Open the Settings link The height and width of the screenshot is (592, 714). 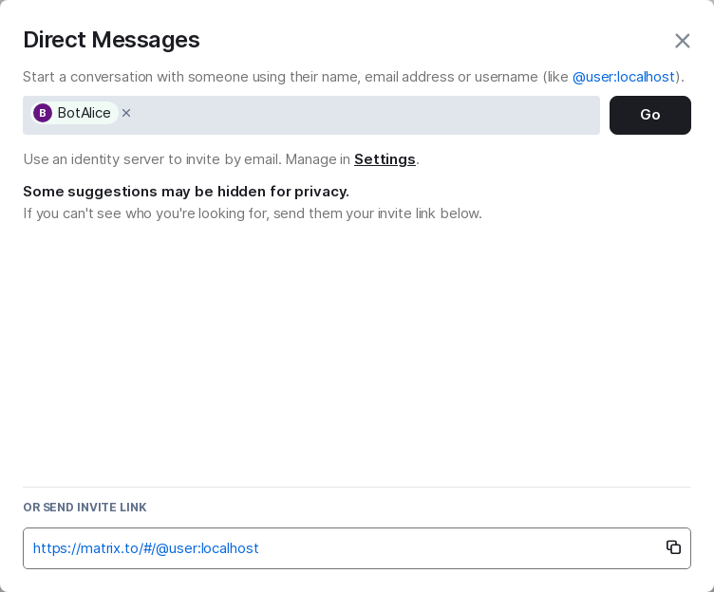(x=385, y=159)
